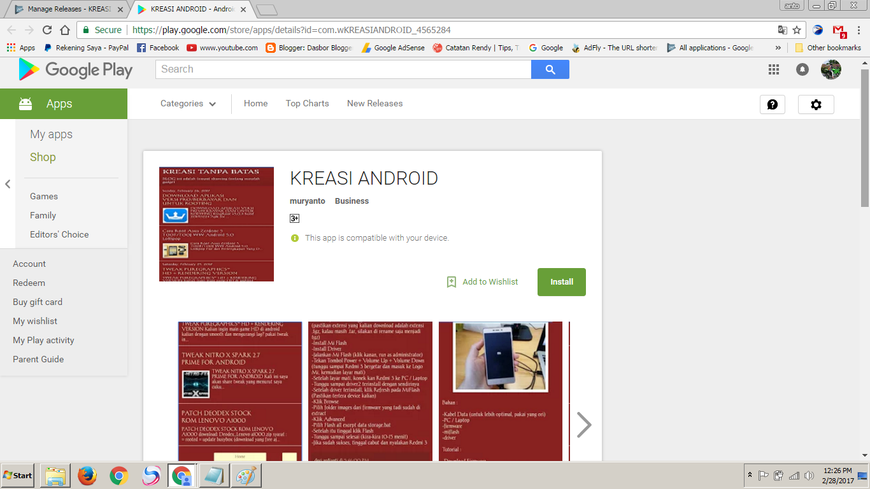The width and height of the screenshot is (870, 489).
Task: Open the Google AdSense bookmark
Action: (393, 48)
